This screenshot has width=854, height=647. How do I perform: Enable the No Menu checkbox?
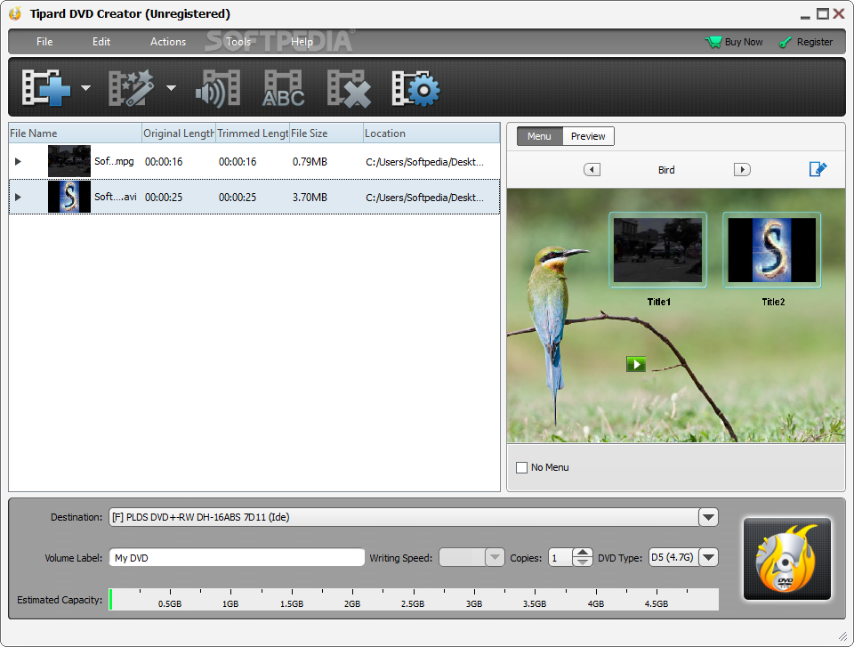coord(522,467)
